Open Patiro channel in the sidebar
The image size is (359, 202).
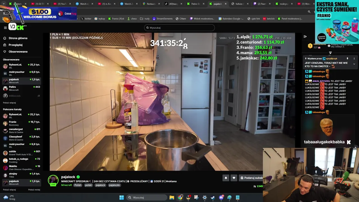tap(21, 88)
